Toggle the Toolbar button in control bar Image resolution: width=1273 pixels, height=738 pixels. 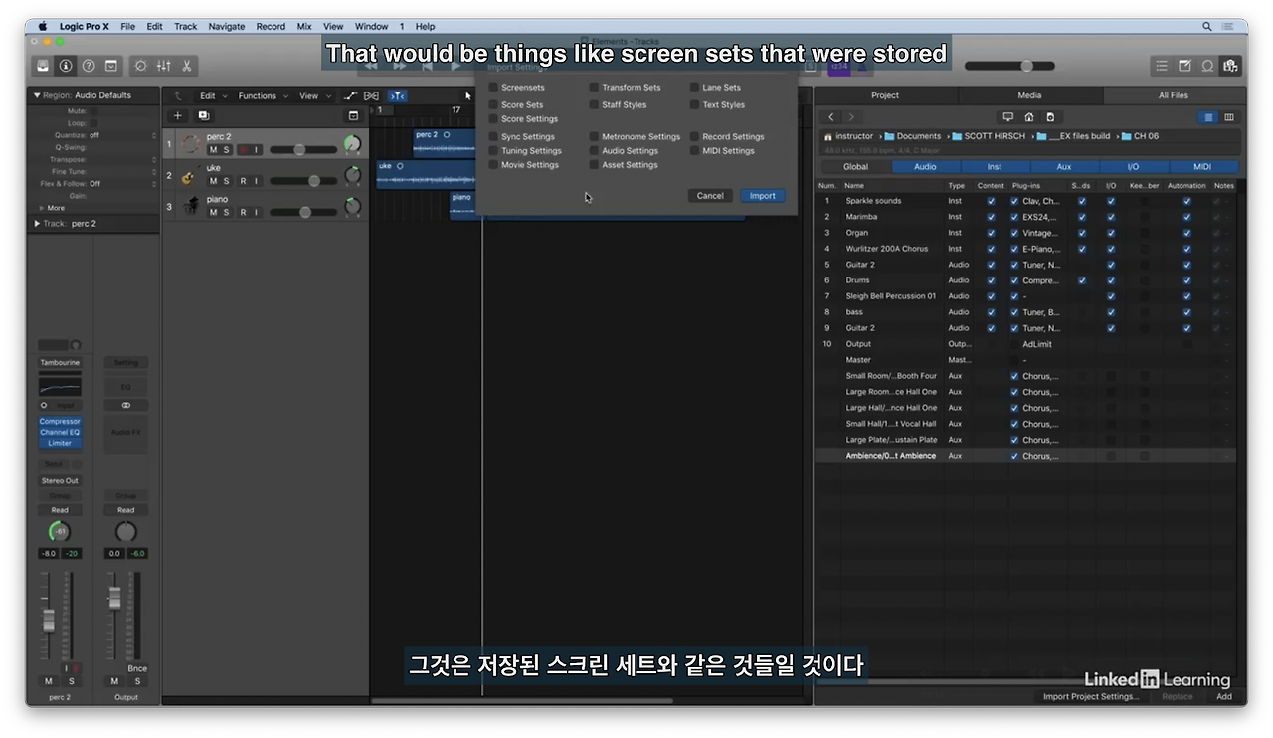(x=111, y=66)
